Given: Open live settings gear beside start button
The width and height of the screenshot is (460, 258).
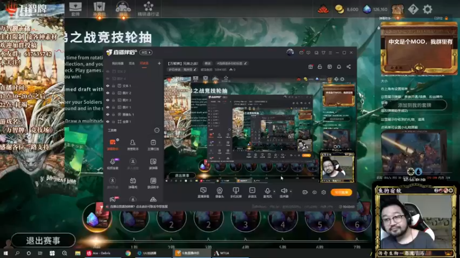Looking at the screenshot, I should click(324, 192).
